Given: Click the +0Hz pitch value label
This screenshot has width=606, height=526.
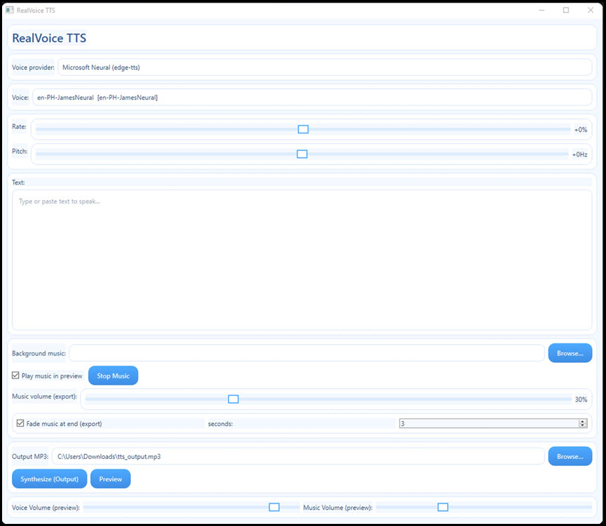Looking at the screenshot, I should coord(579,155).
